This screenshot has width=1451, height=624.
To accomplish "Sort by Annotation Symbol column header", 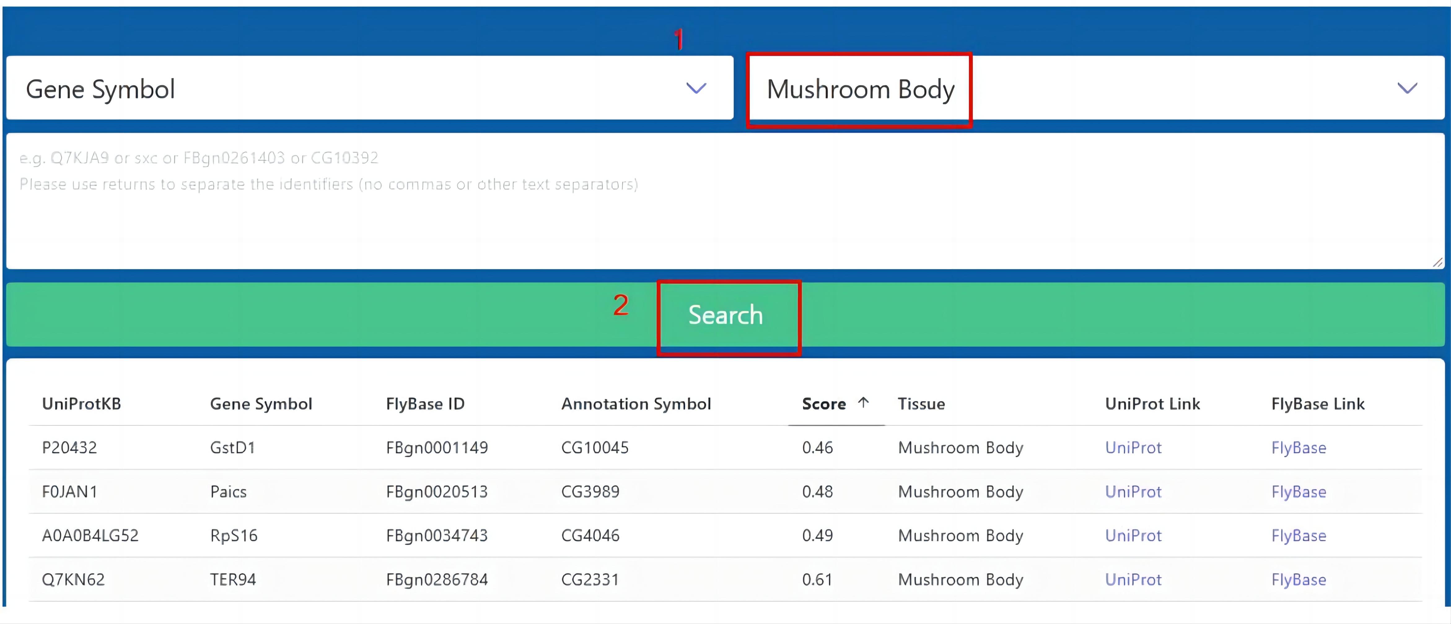I will point(636,405).
